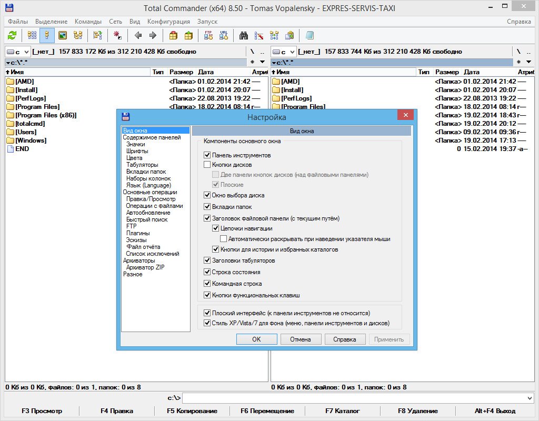Image resolution: width=539 pixels, height=421 pixels.
Task: Open the Файлы menu
Action: click(18, 21)
